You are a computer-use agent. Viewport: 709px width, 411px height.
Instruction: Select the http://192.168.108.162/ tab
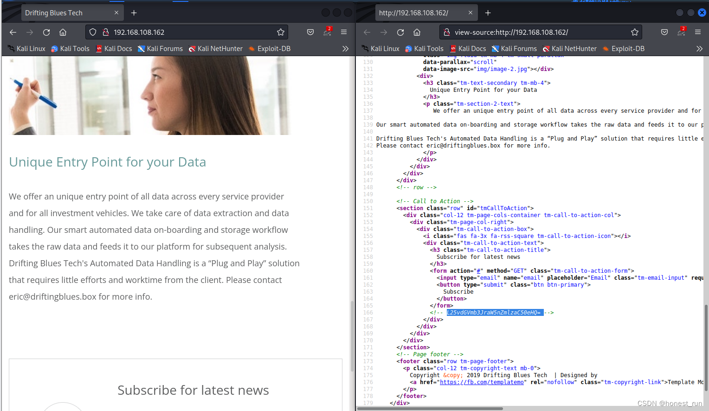pyautogui.click(x=426, y=13)
